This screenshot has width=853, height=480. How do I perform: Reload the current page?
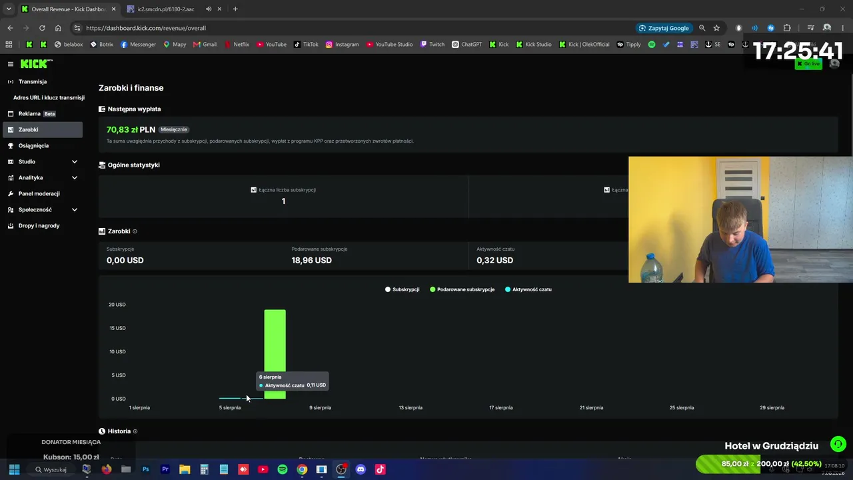click(x=42, y=28)
